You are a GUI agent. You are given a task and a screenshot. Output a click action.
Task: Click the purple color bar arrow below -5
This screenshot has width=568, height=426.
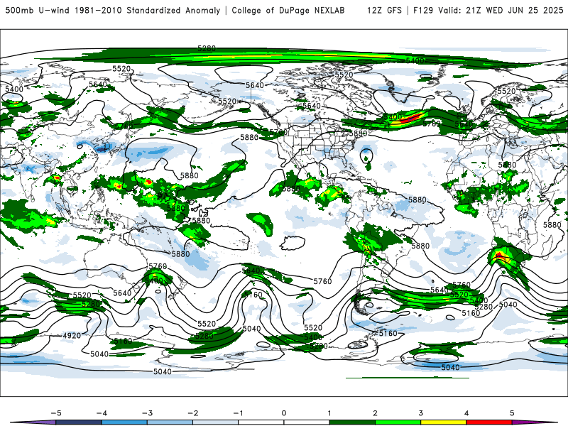click(x=33, y=422)
